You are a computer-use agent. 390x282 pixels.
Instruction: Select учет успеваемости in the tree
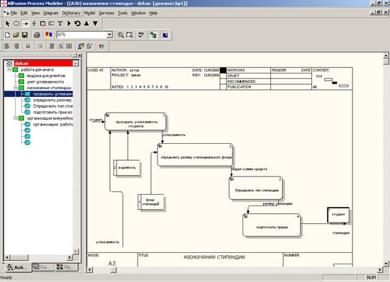(x=45, y=81)
